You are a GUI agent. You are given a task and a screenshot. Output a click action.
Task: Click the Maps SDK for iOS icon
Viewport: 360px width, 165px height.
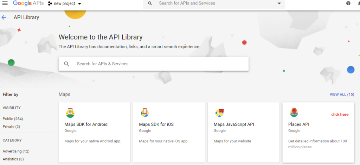[x=144, y=112]
